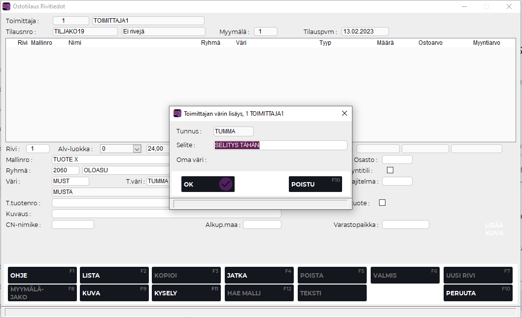522x318 pixels.
Task: Close the Toimittajan värin lisäys dialog
Action: (345, 113)
